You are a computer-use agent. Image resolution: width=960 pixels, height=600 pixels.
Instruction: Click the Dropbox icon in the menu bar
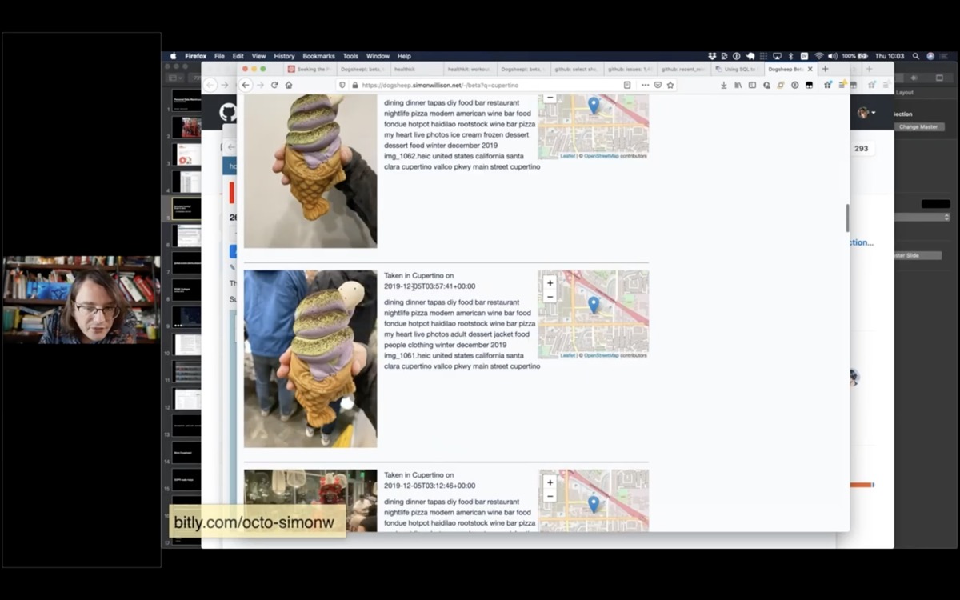point(712,56)
